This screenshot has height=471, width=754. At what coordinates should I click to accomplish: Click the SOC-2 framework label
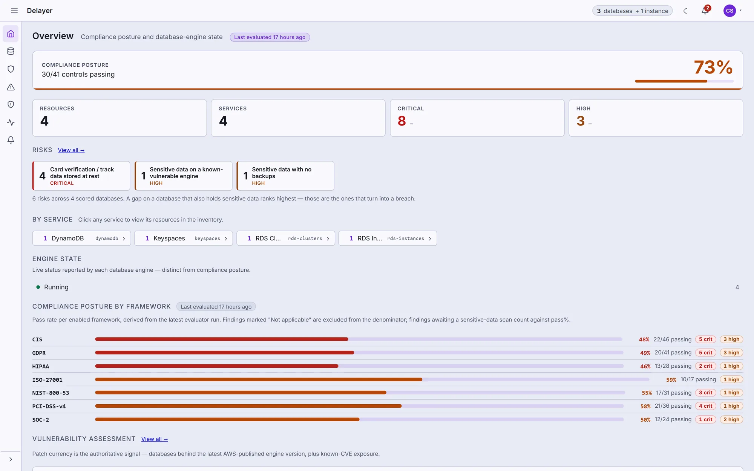pos(41,420)
